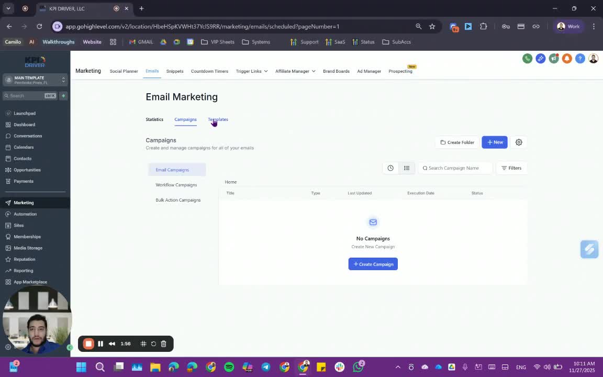
Task: Click the sidebar Search box
Action: pos(30,96)
